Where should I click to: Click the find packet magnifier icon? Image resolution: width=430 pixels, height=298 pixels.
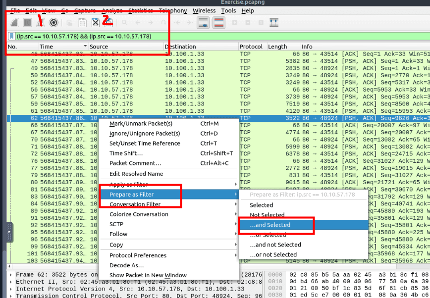[x=124, y=22]
